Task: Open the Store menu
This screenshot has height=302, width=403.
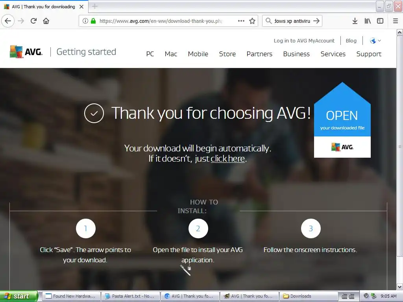Action: click(x=227, y=54)
